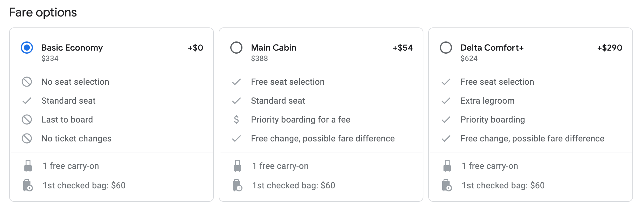636x203 pixels.
Task: Click Delta Comfort+ carry-on luggage icon
Action: coord(447,166)
